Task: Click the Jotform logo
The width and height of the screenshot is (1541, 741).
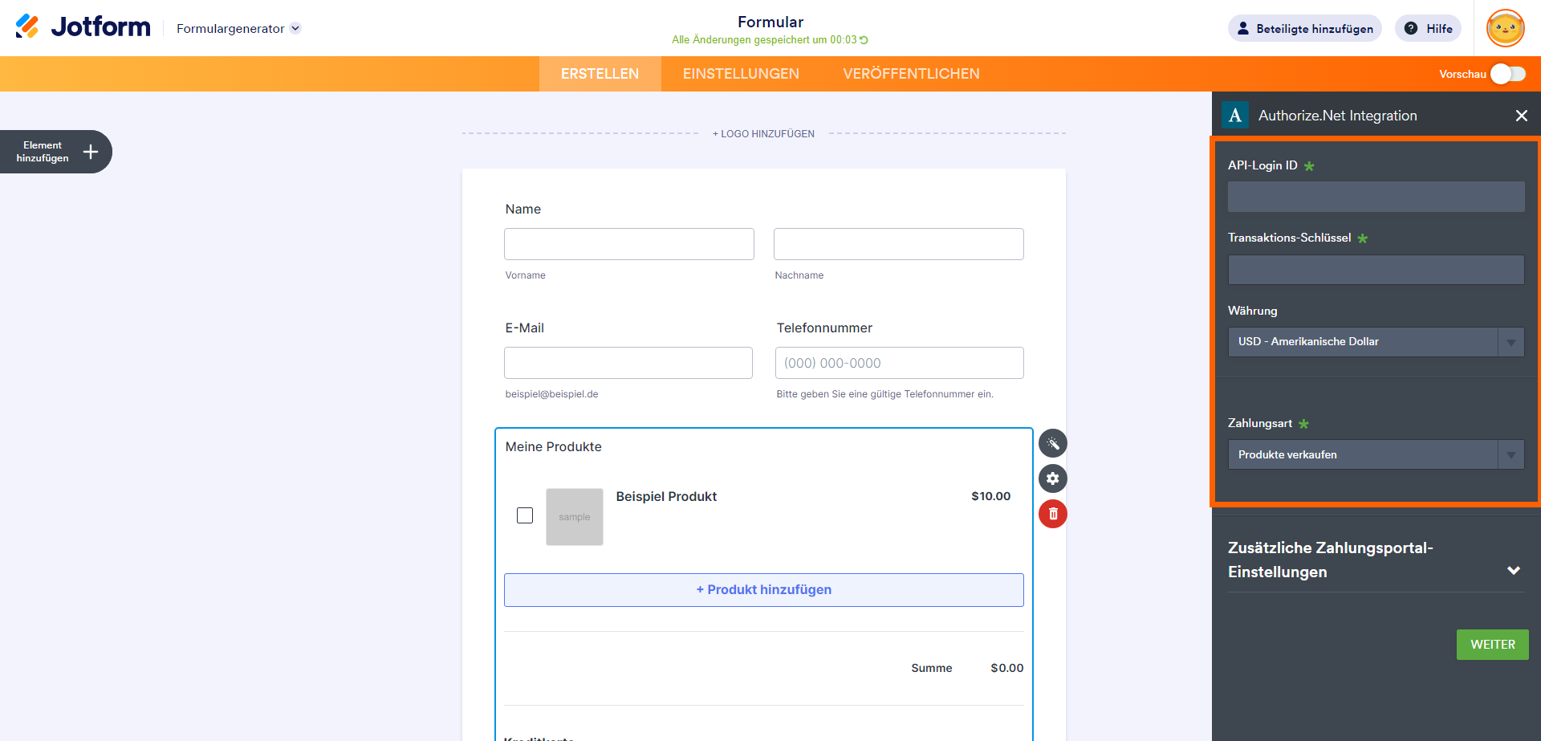Action: [x=83, y=26]
